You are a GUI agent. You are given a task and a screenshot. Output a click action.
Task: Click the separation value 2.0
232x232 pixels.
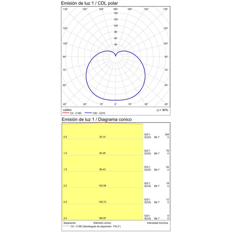(65, 186)
